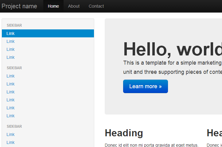
Task: Open the Contact navbar item
Action: tap(96, 6)
